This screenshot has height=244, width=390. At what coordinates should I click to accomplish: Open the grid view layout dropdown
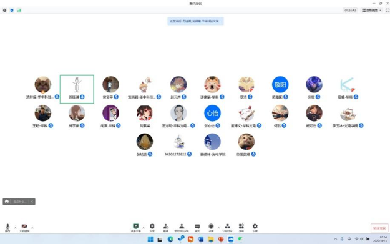[x=371, y=10]
